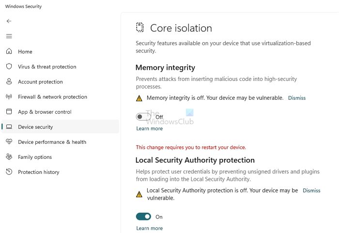This screenshot has width=339, height=233.
Task: Open Learn more under Local Security Authority
Action: (x=149, y=228)
